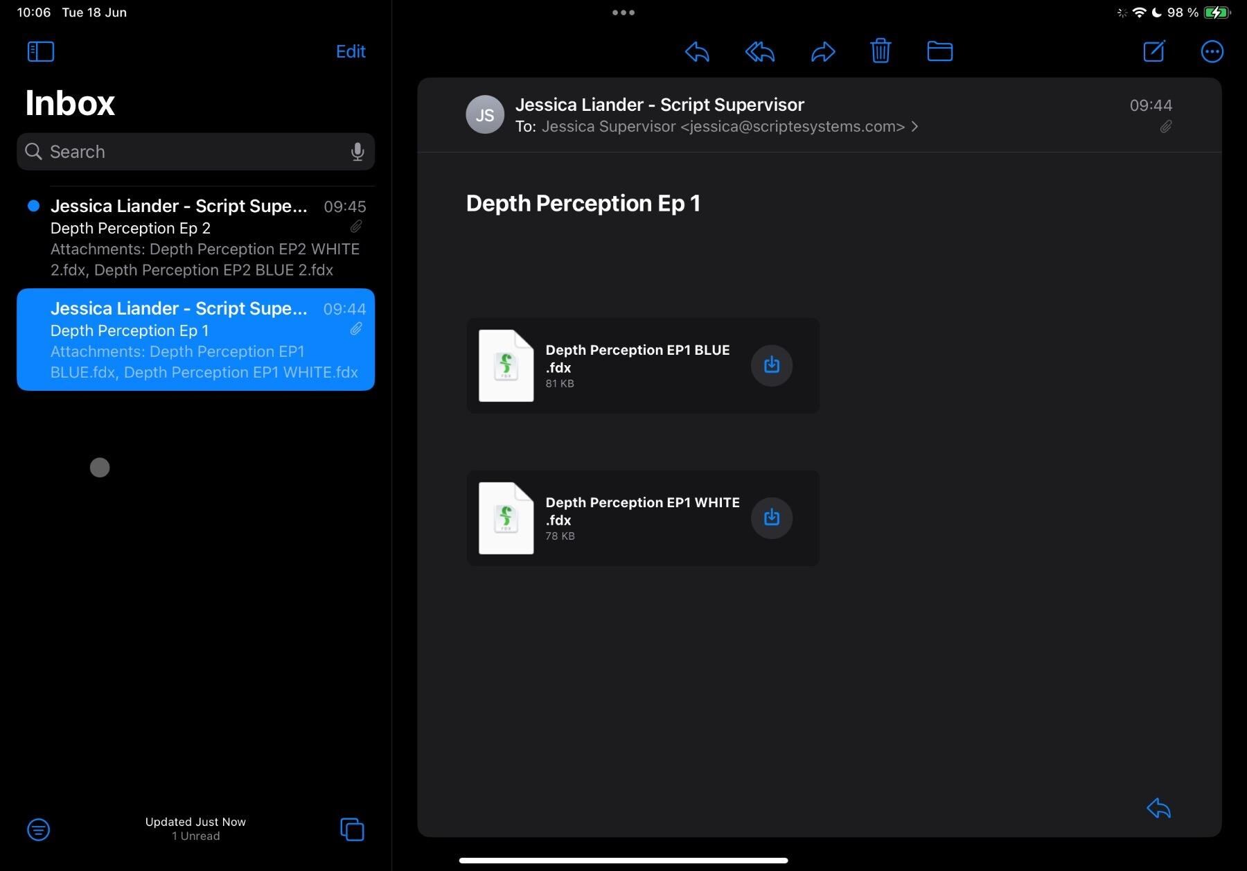Toggle the mailbox sidebar icon
1247x871 pixels.
point(41,51)
